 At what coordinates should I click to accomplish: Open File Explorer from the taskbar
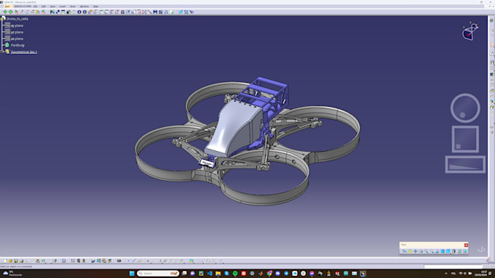click(218, 273)
